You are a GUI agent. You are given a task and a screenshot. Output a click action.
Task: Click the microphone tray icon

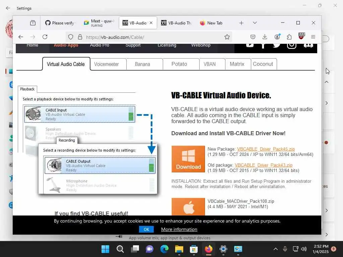(285, 249)
